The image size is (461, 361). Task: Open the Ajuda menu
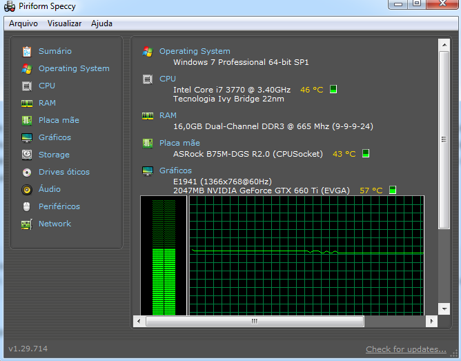[x=101, y=23]
